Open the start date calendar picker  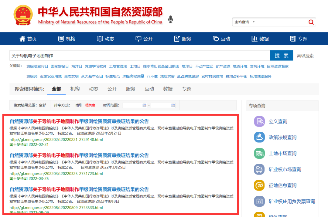[144, 105]
